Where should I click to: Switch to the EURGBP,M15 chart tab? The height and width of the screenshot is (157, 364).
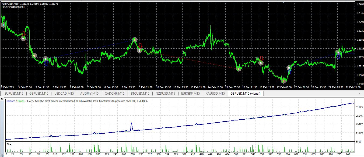(190, 94)
